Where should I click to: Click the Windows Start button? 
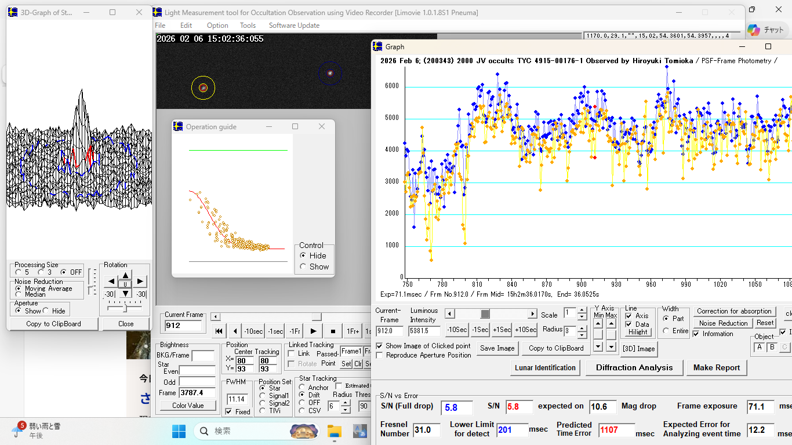[x=179, y=431]
